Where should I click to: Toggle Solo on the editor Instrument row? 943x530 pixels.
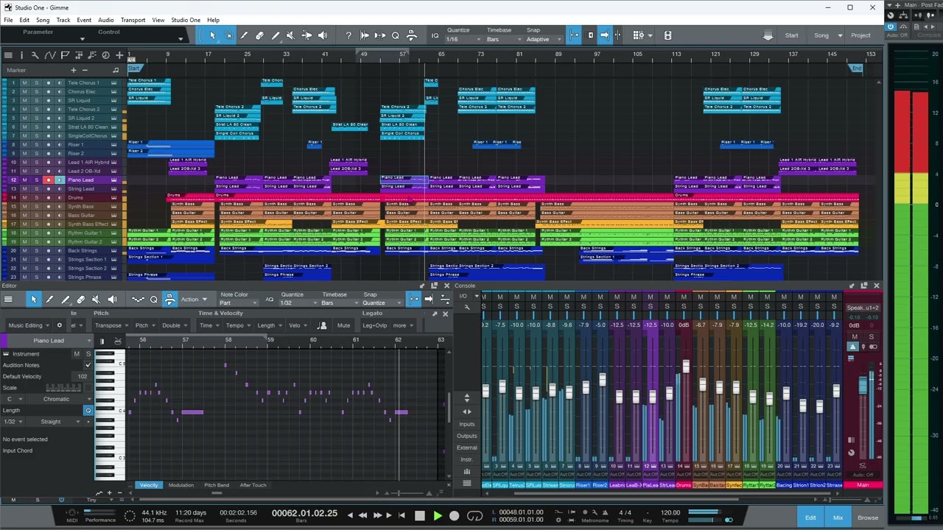coord(88,354)
